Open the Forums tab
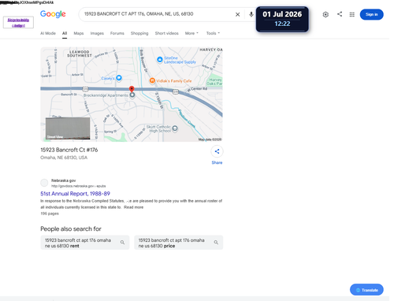Viewport: 394px width, 301px height. tap(117, 33)
